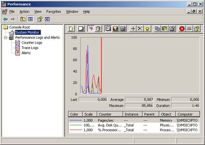Click the Color column header
The width and height of the screenshot is (205, 145).
pyautogui.click(x=75, y=114)
